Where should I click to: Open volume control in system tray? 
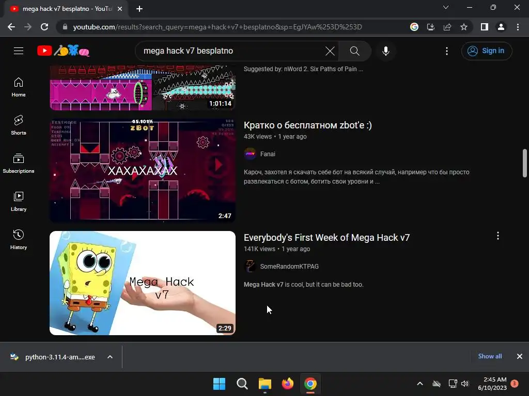465,384
